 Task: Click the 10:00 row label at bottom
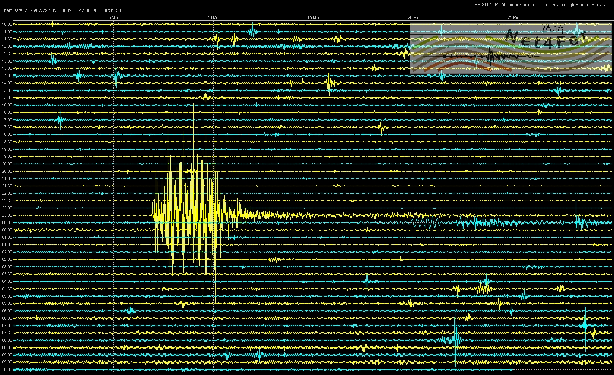(x=7, y=370)
